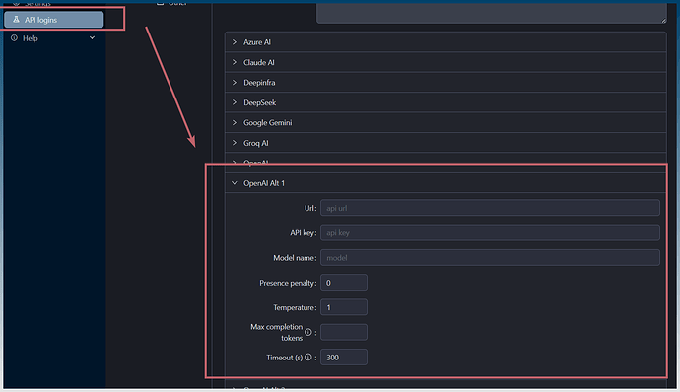Click the Url api url field
680x392 pixels.
coord(490,208)
